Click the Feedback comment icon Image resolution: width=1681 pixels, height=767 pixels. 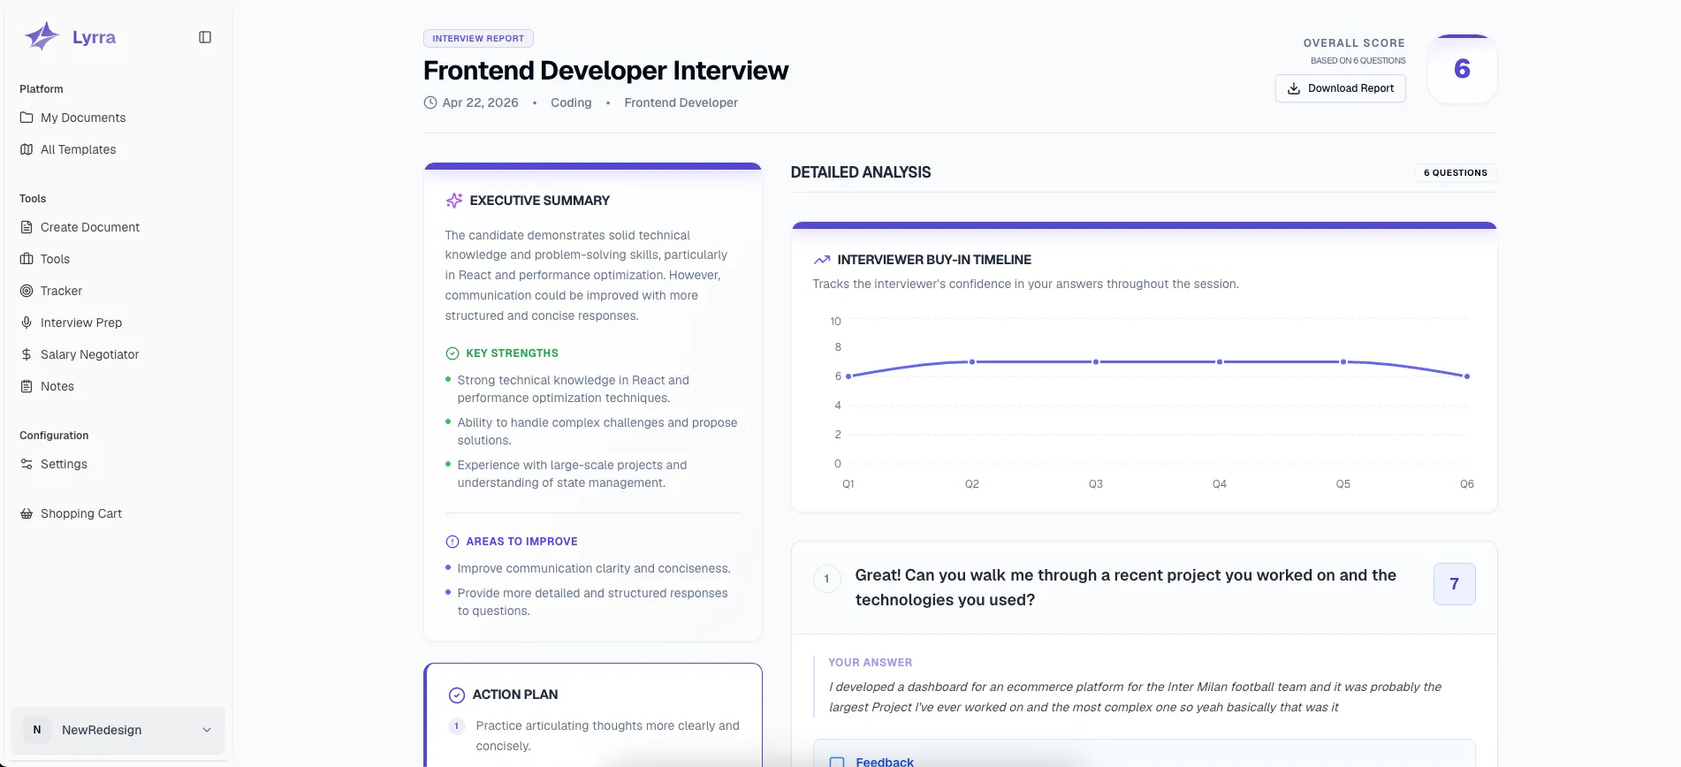pyautogui.click(x=837, y=762)
